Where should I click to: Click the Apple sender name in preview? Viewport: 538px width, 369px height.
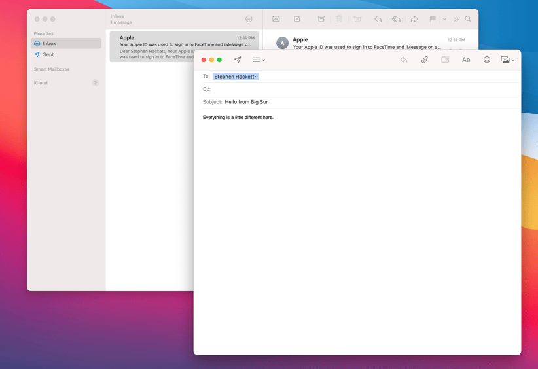[300, 39]
